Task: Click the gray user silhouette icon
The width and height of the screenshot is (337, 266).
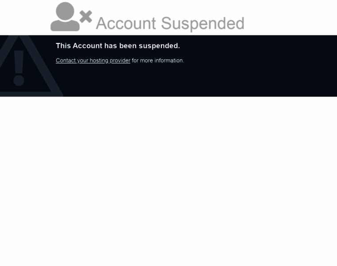Action: [x=65, y=16]
